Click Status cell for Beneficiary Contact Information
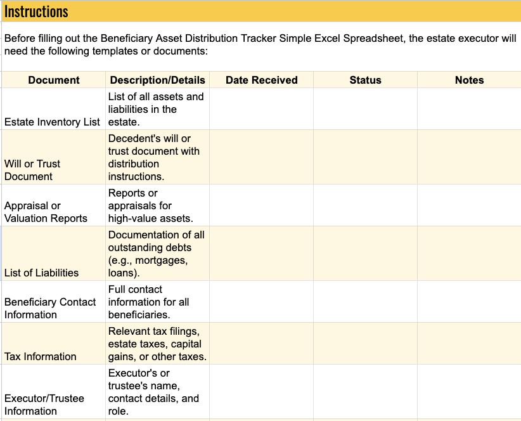The height and width of the screenshot is (421, 521). pyautogui.click(x=366, y=302)
